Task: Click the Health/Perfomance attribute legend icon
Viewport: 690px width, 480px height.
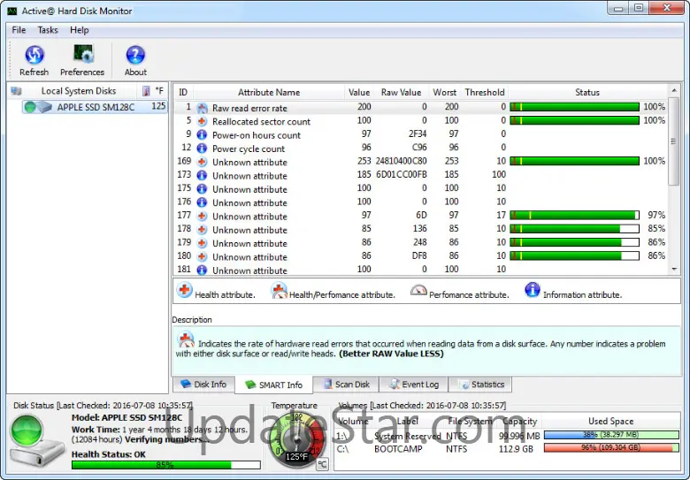Action: pyautogui.click(x=279, y=291)
